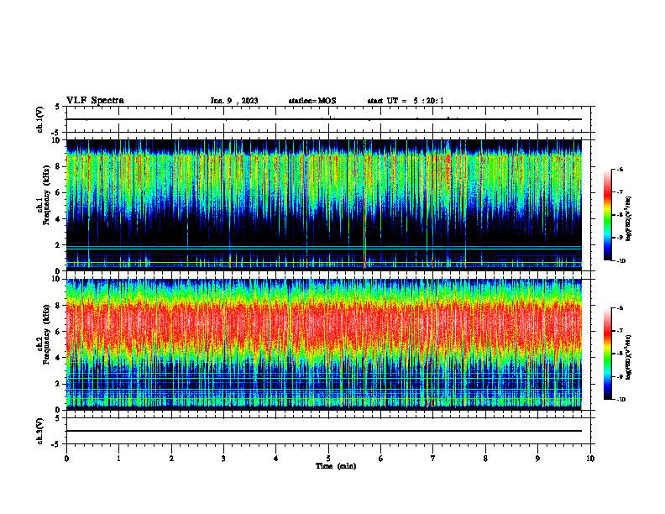The width and height of the screenshot is (665, 514).
Task: Click the ch.1 spectrogram color scale bar
Action: (x=607, y=215)
